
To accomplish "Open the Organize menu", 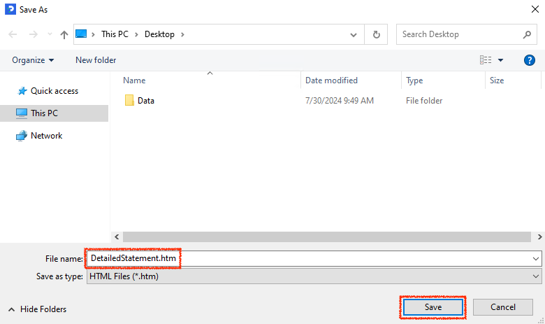I will click(x=33, y=60).
